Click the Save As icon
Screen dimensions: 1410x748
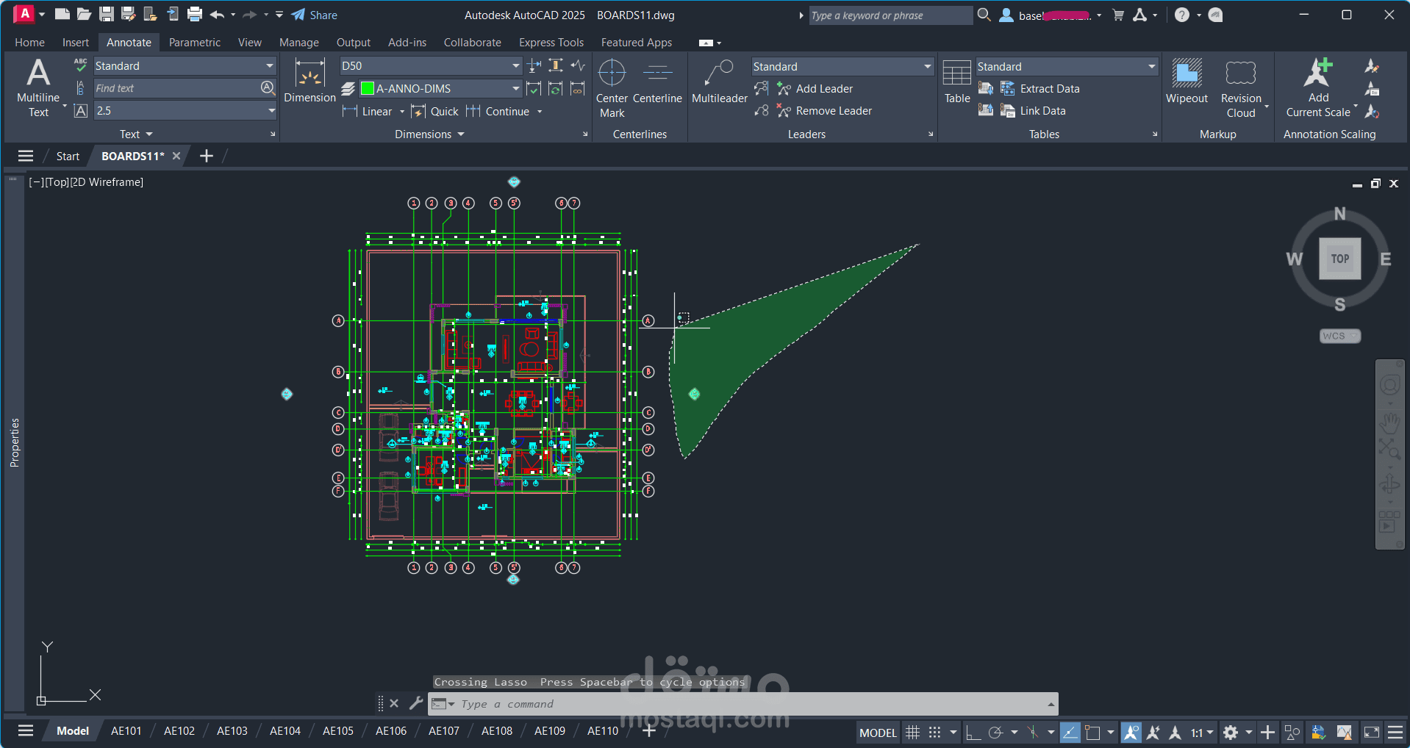[129, 14]
